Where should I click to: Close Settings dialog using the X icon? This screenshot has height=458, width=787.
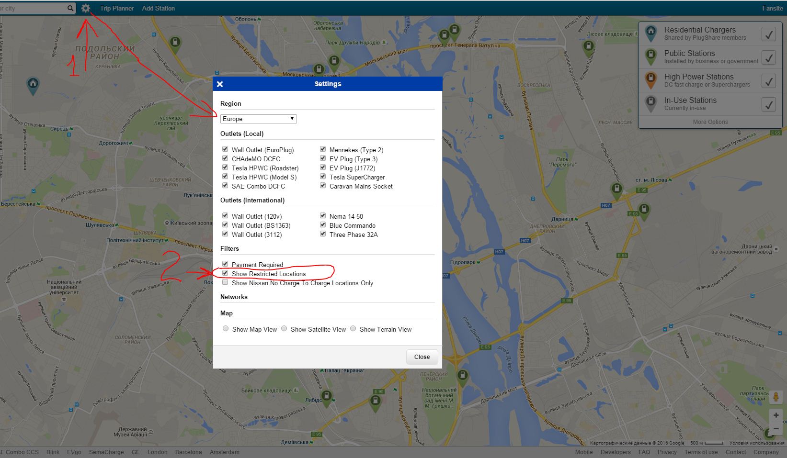(x=220, y=84)
